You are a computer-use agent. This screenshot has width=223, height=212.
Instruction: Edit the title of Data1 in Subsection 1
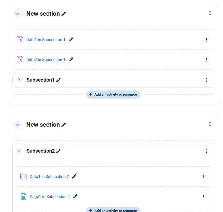point(71,39)
